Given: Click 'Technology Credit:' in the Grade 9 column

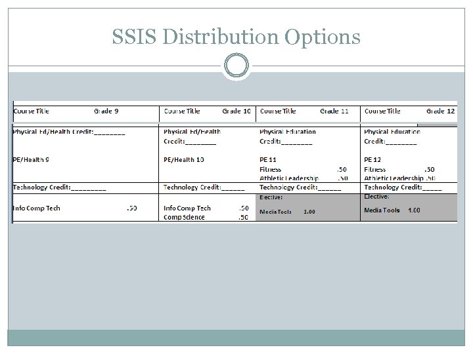Looking at the screenshot, I should click(x=41, y=187).
